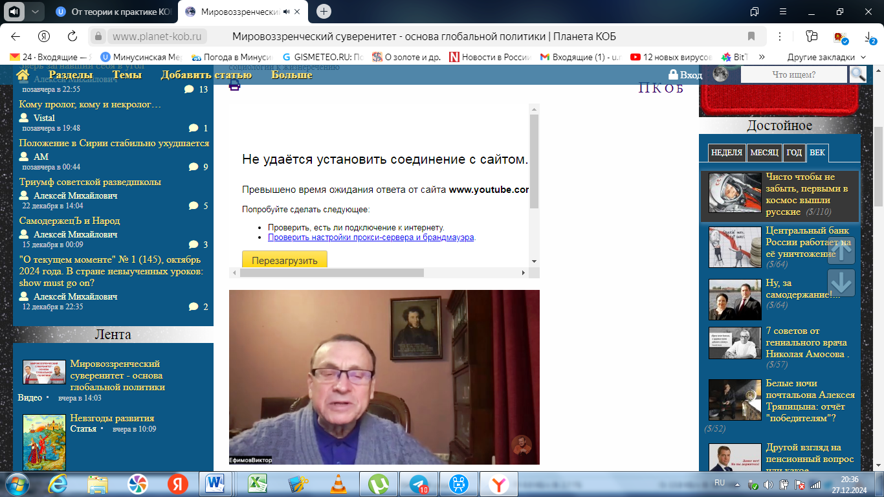
Task: Open Невзгоды развития feed article
Action: point(112,418)
